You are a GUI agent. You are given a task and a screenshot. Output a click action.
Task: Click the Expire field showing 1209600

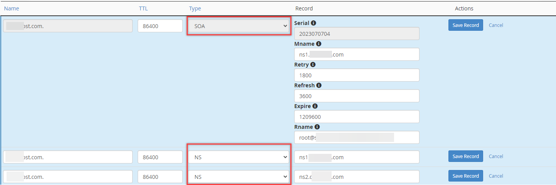[356, 117]
